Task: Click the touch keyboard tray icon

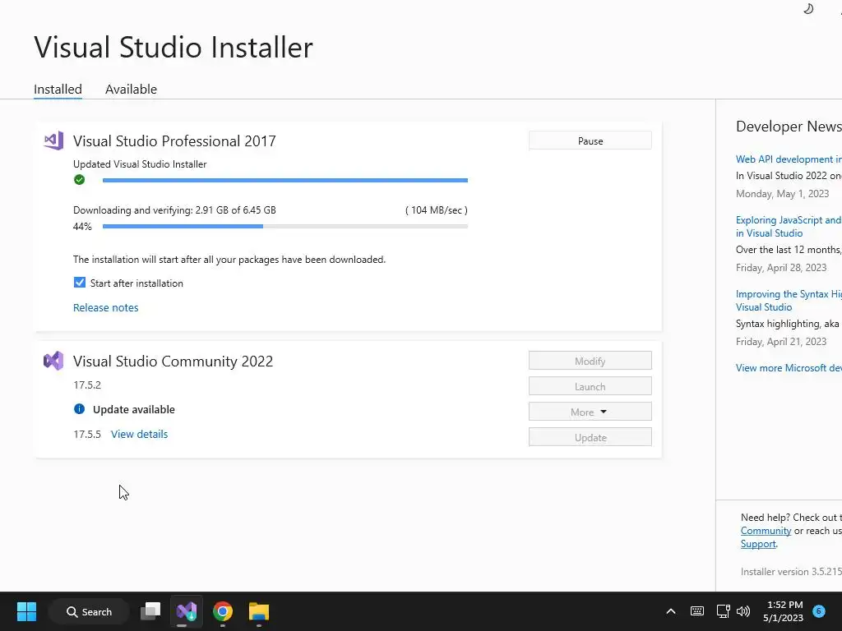Action: [x=697, y=611]
